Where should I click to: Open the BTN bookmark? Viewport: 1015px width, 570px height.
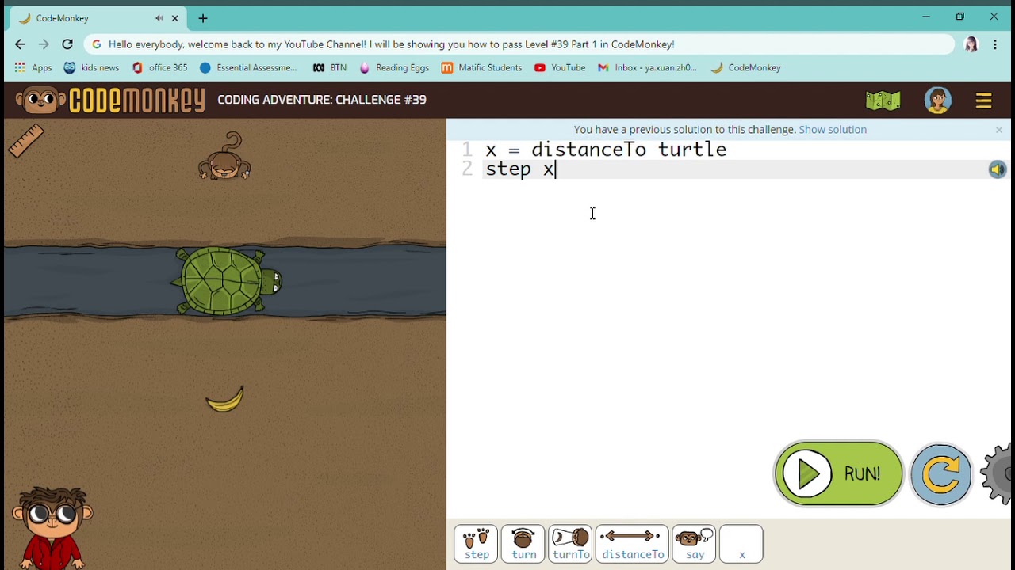[x=330, y=68]
